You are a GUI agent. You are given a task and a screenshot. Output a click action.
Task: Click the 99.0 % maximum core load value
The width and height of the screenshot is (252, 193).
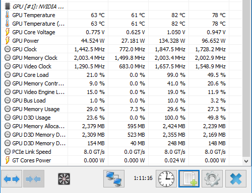coord(176,75)
